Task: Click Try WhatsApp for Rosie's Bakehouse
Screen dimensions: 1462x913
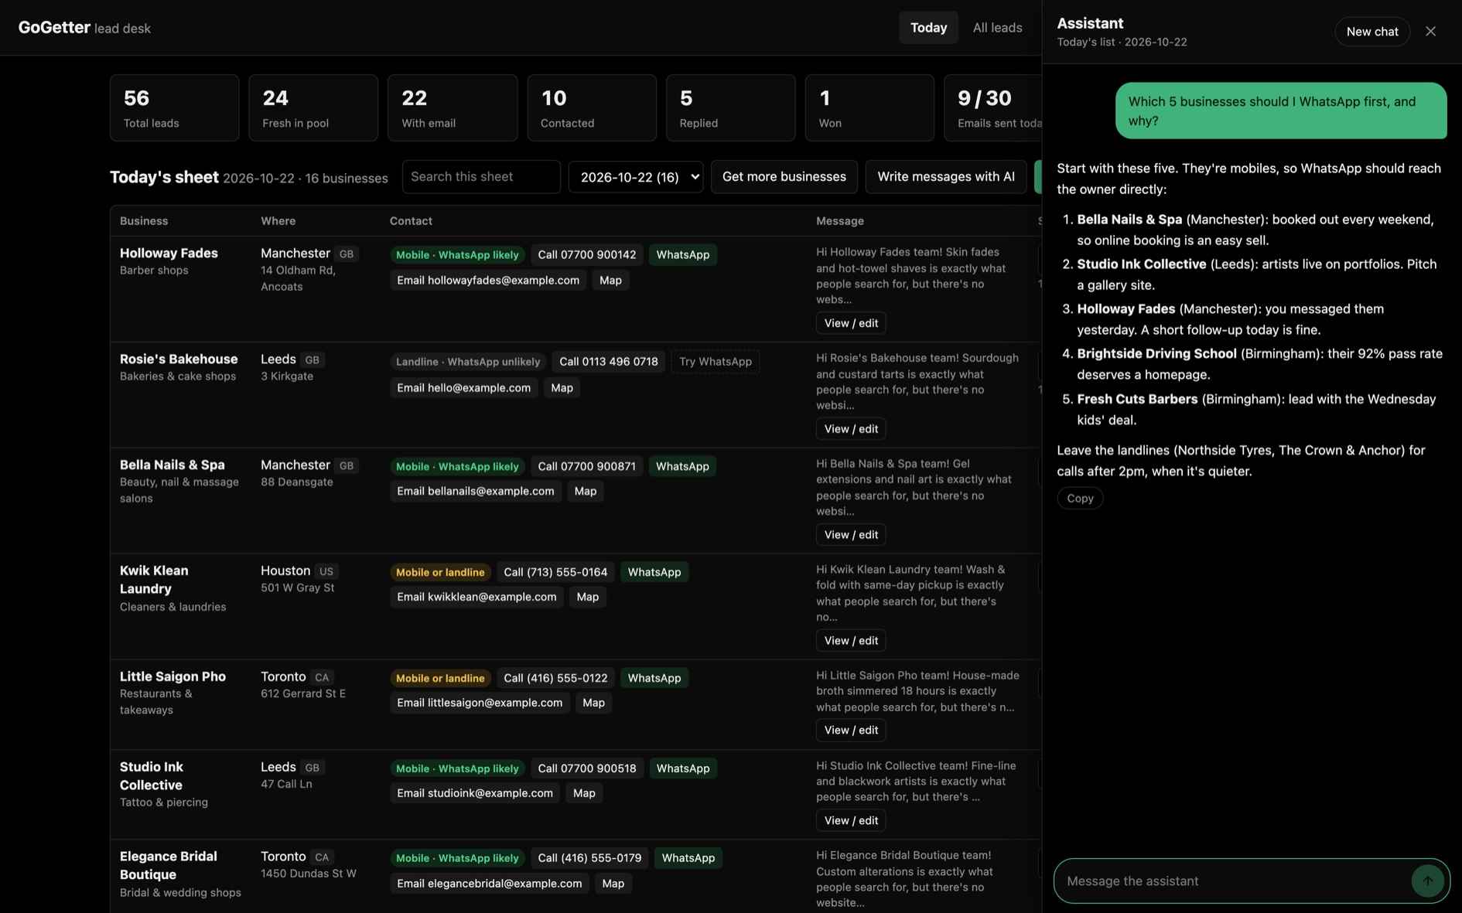Action: 715,362
